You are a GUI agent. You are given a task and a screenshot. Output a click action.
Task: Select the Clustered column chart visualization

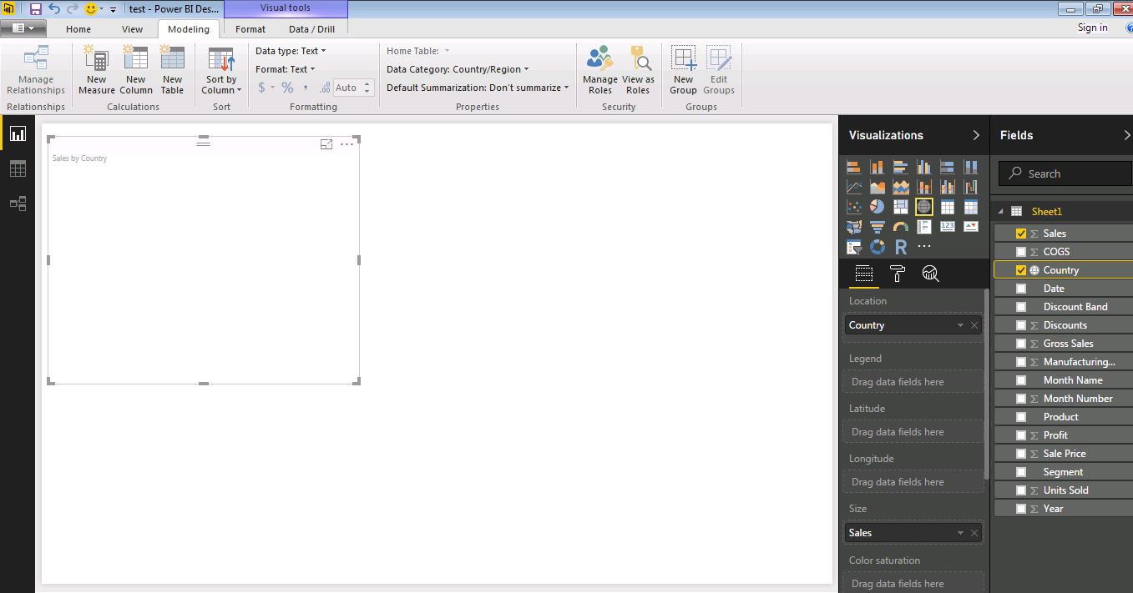pyautogui.click(x=923, y=167)
